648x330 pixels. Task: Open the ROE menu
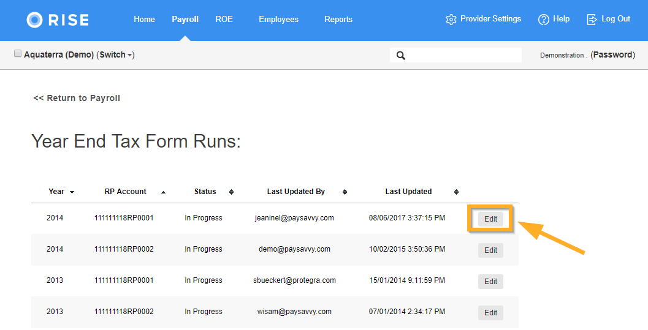pos(224,20)
